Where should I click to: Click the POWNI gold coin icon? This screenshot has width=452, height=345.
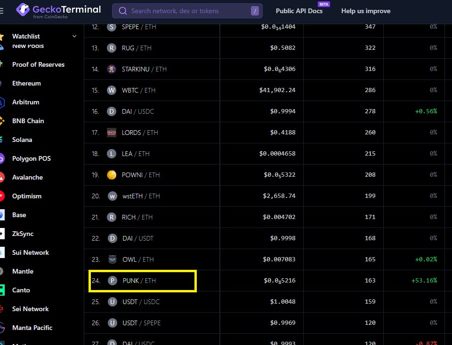point(112,175)
